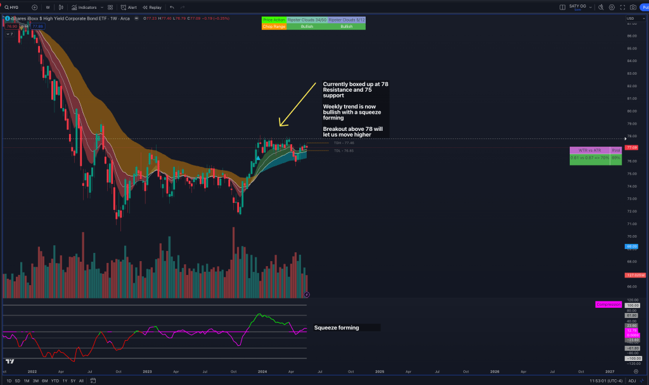
Task: Expand the collapsed indicators legend count
Action: 10,34
